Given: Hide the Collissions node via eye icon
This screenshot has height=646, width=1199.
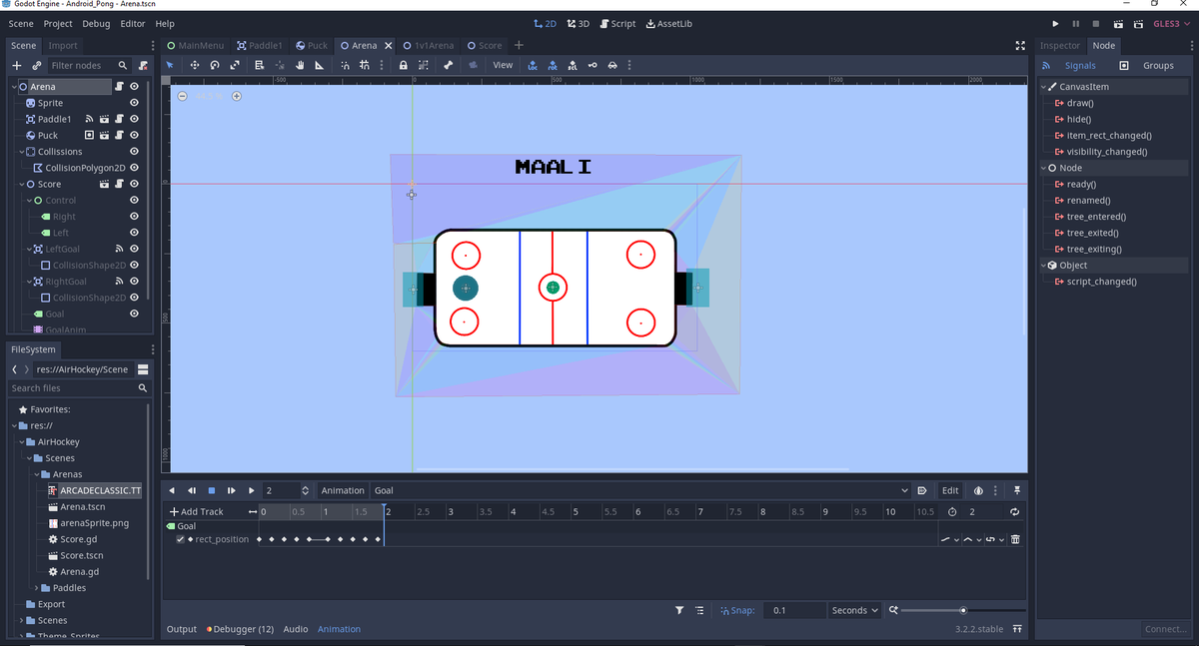Looking at the screenshot, I should pyautogui.click(x=134, y=152).
